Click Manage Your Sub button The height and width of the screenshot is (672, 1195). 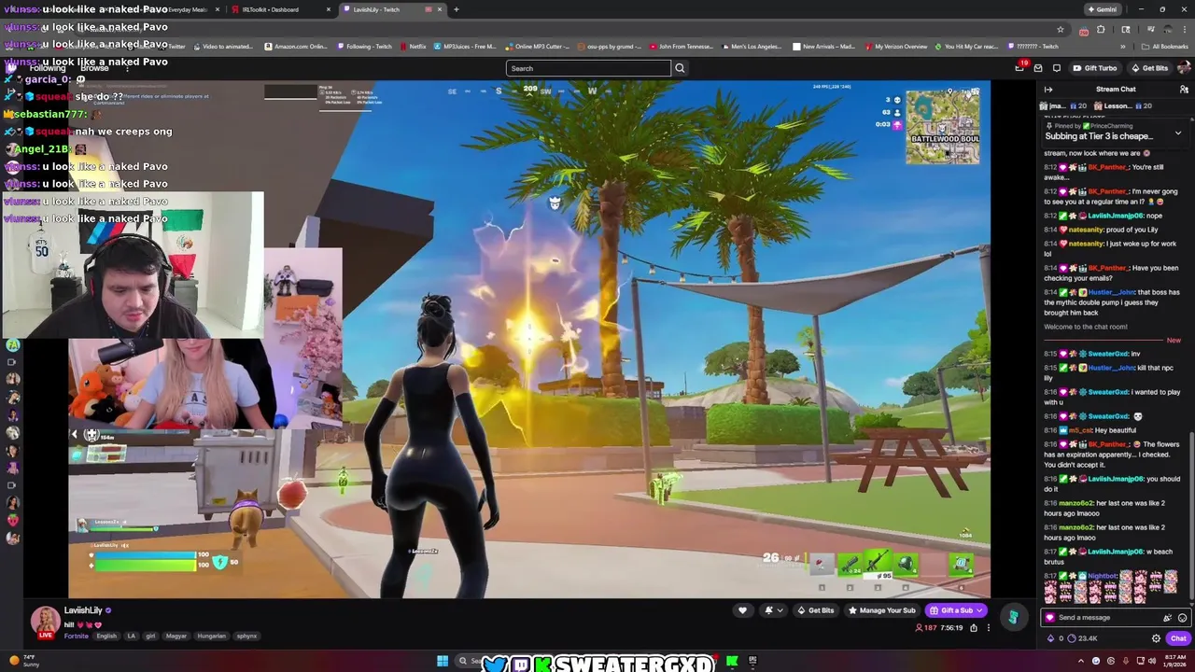881,610
